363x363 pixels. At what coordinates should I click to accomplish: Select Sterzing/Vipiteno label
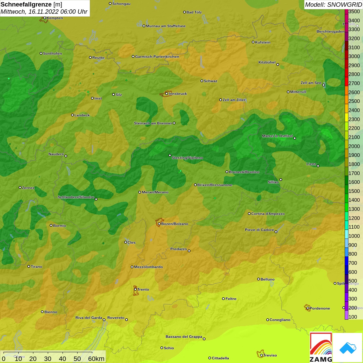click(x=187, y=158)
